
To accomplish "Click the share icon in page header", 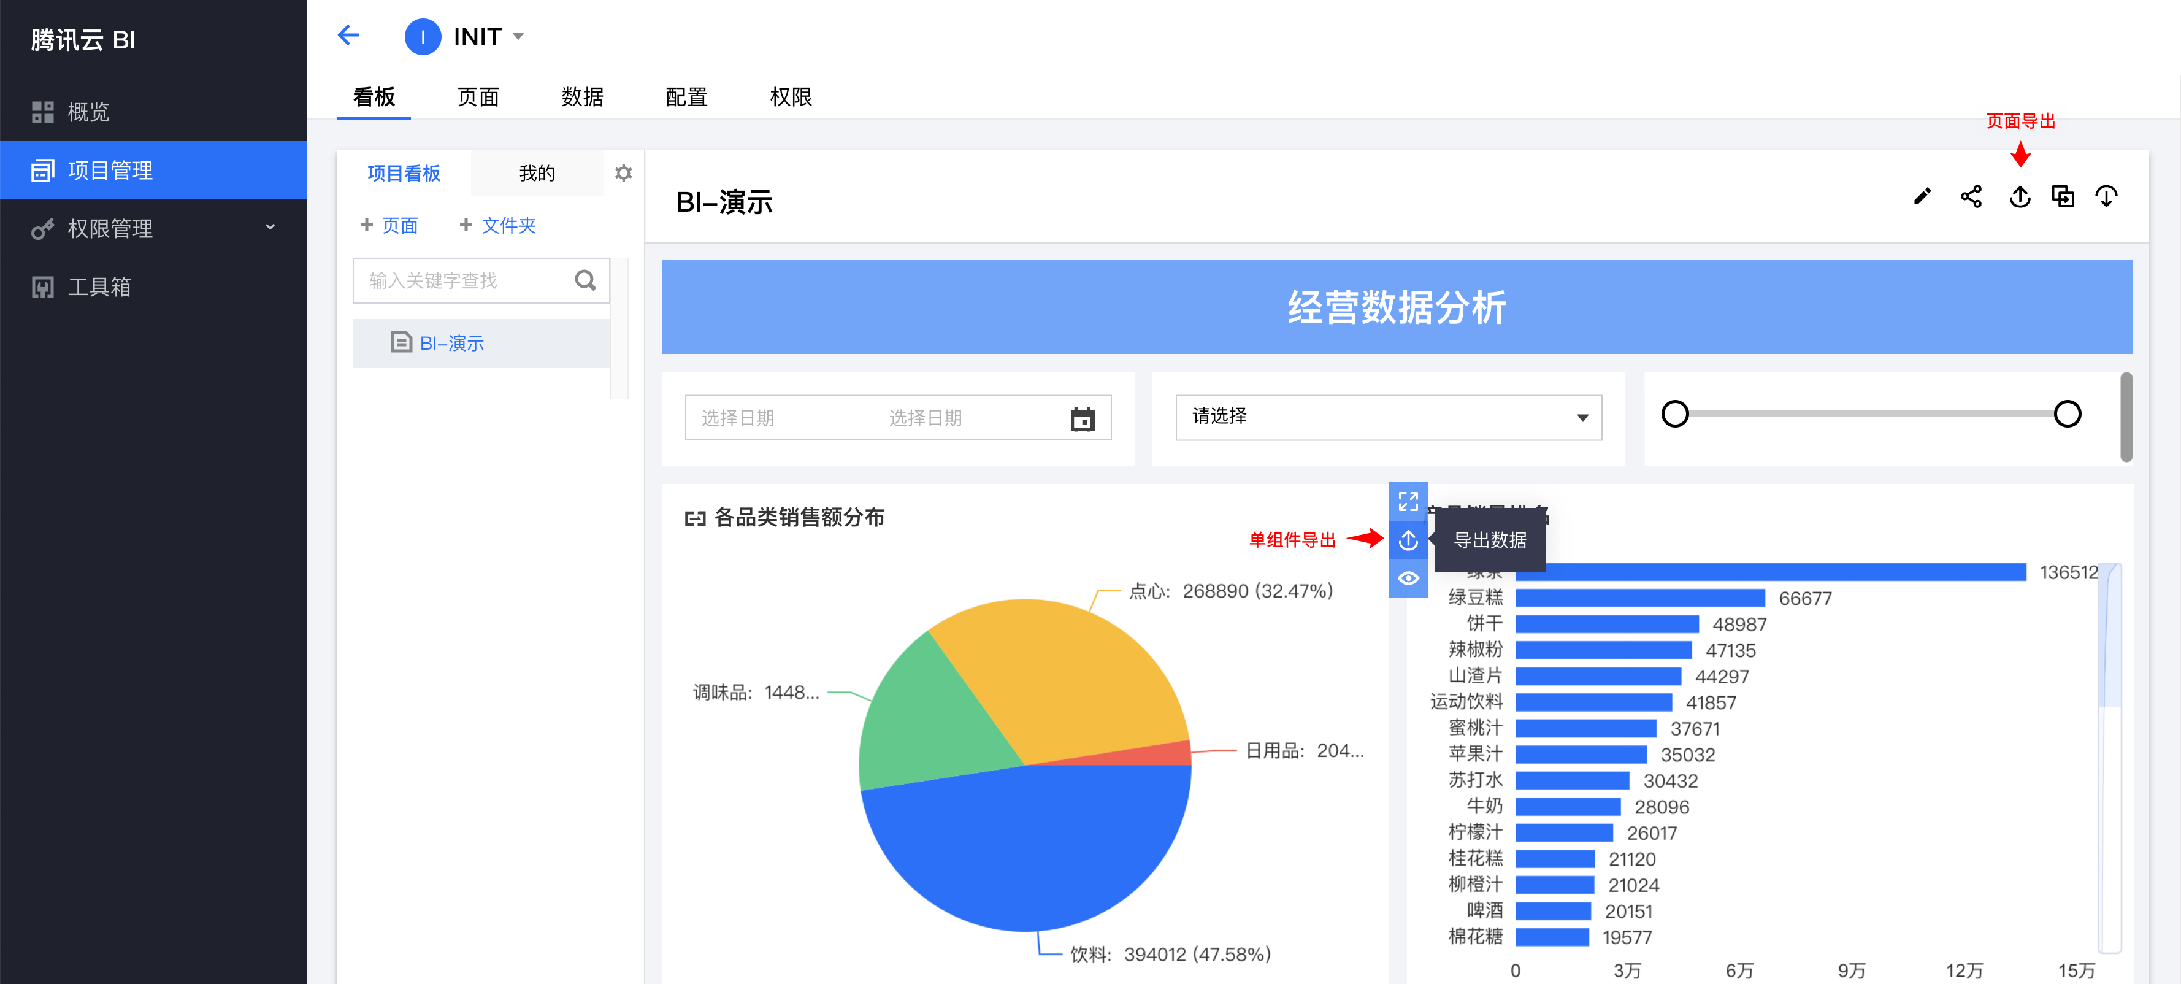I will click(x=1970, y=198).
